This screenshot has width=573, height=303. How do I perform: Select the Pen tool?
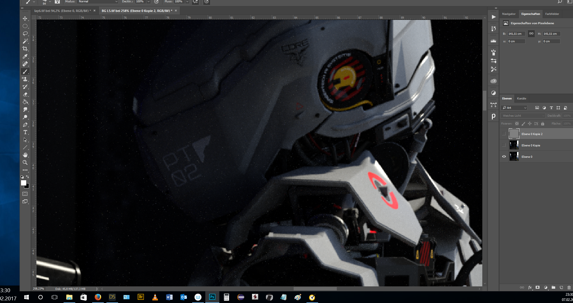(25, 125)
